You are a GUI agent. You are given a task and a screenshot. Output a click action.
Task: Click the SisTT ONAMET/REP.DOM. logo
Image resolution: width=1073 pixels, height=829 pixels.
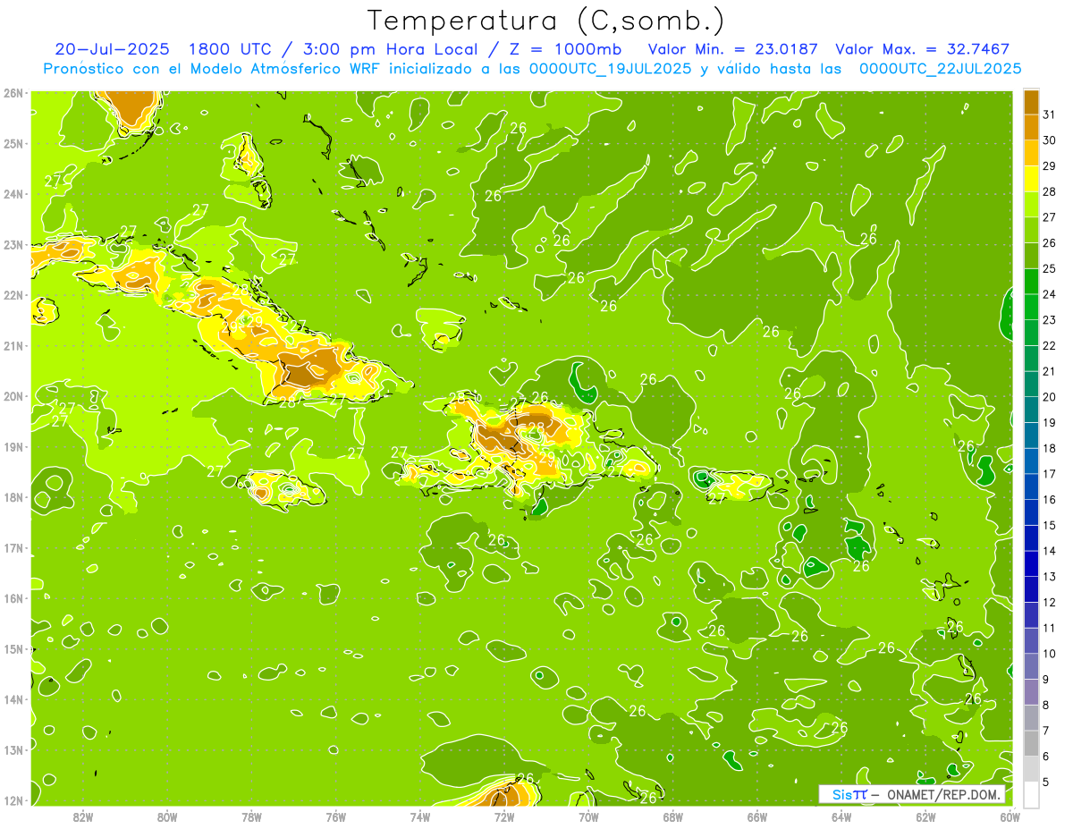point(911,794)
